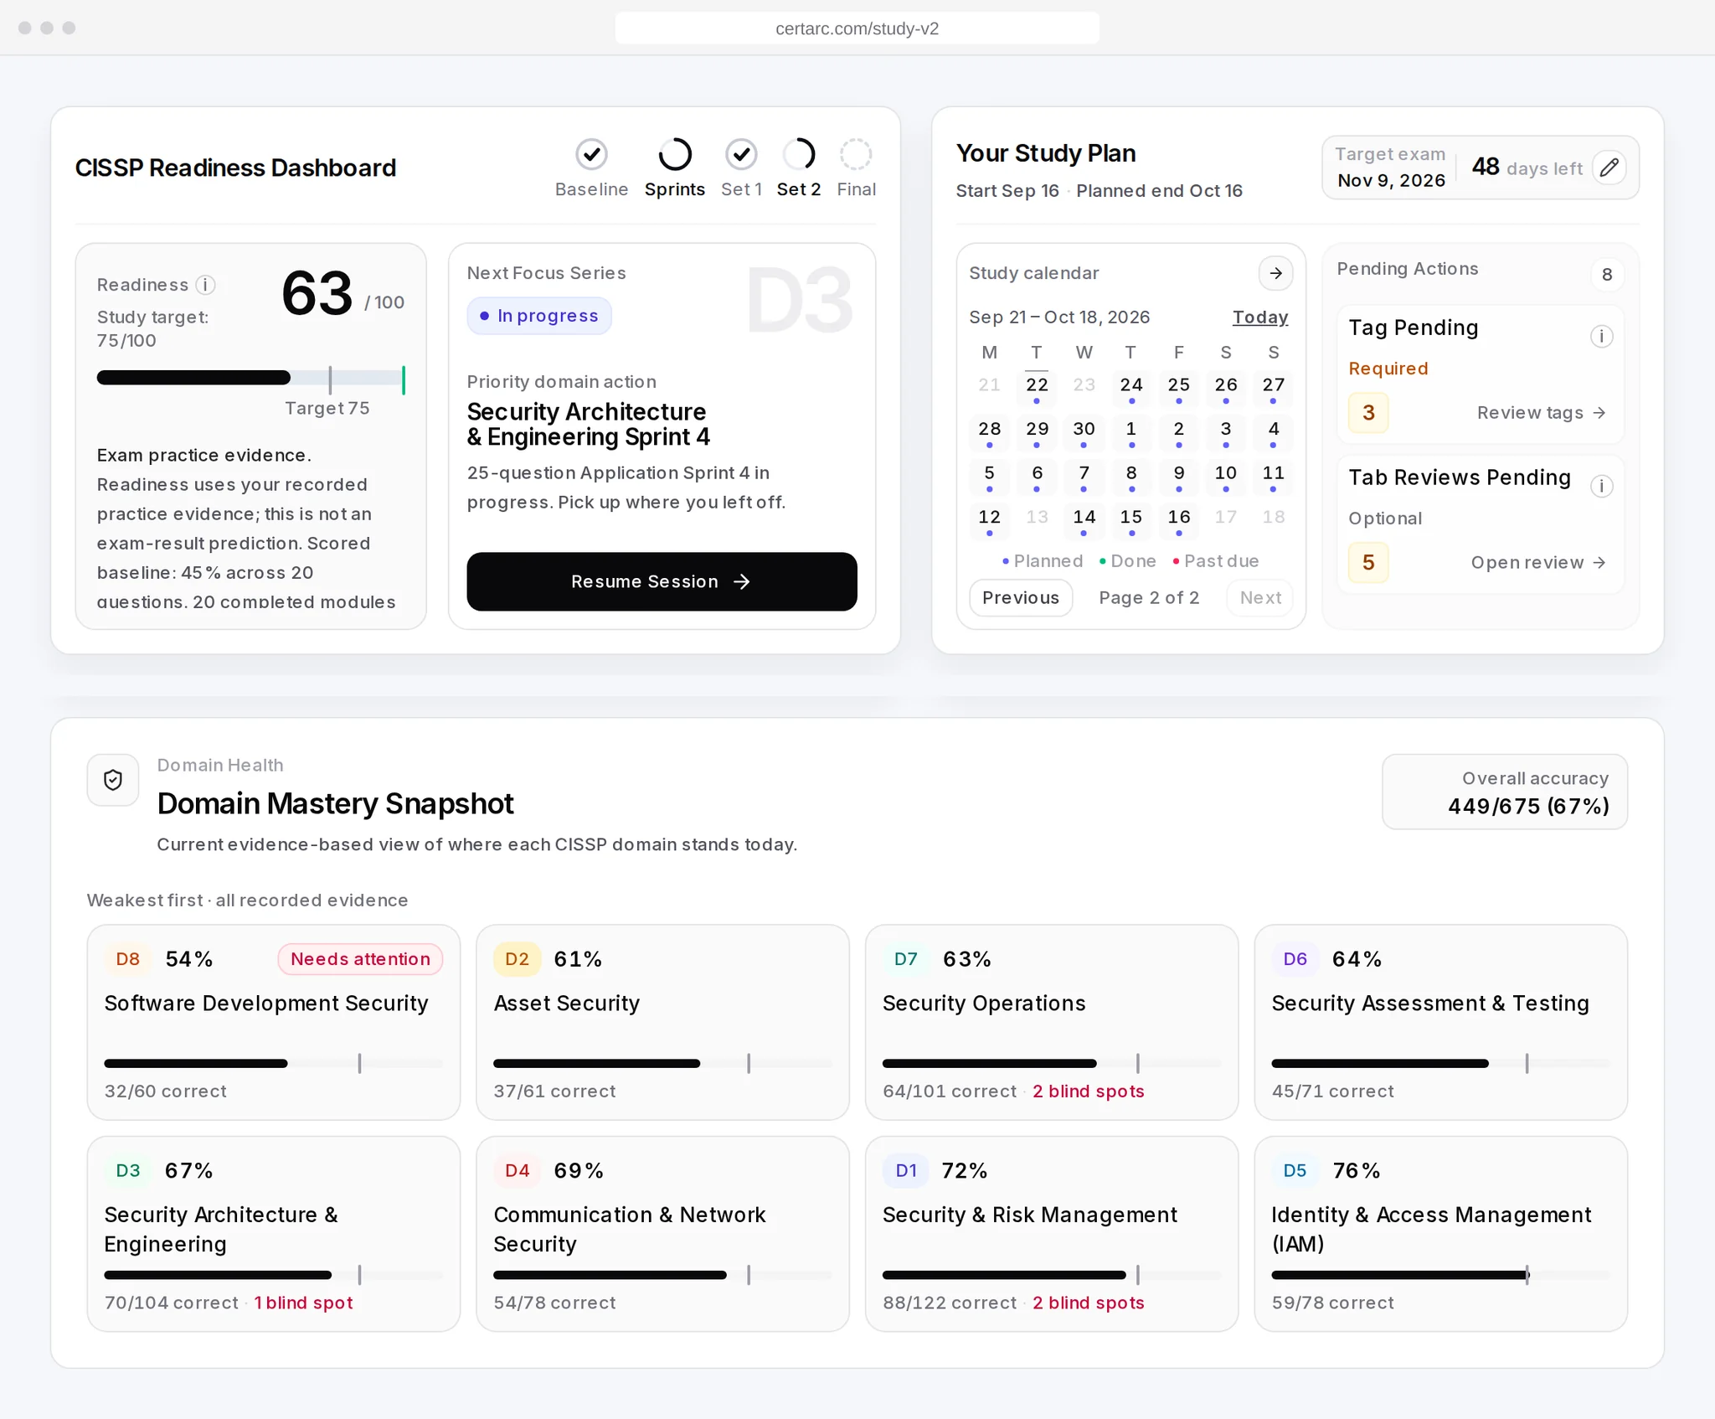
Task: Click the D8 domain badge
Action: point(128,959)
